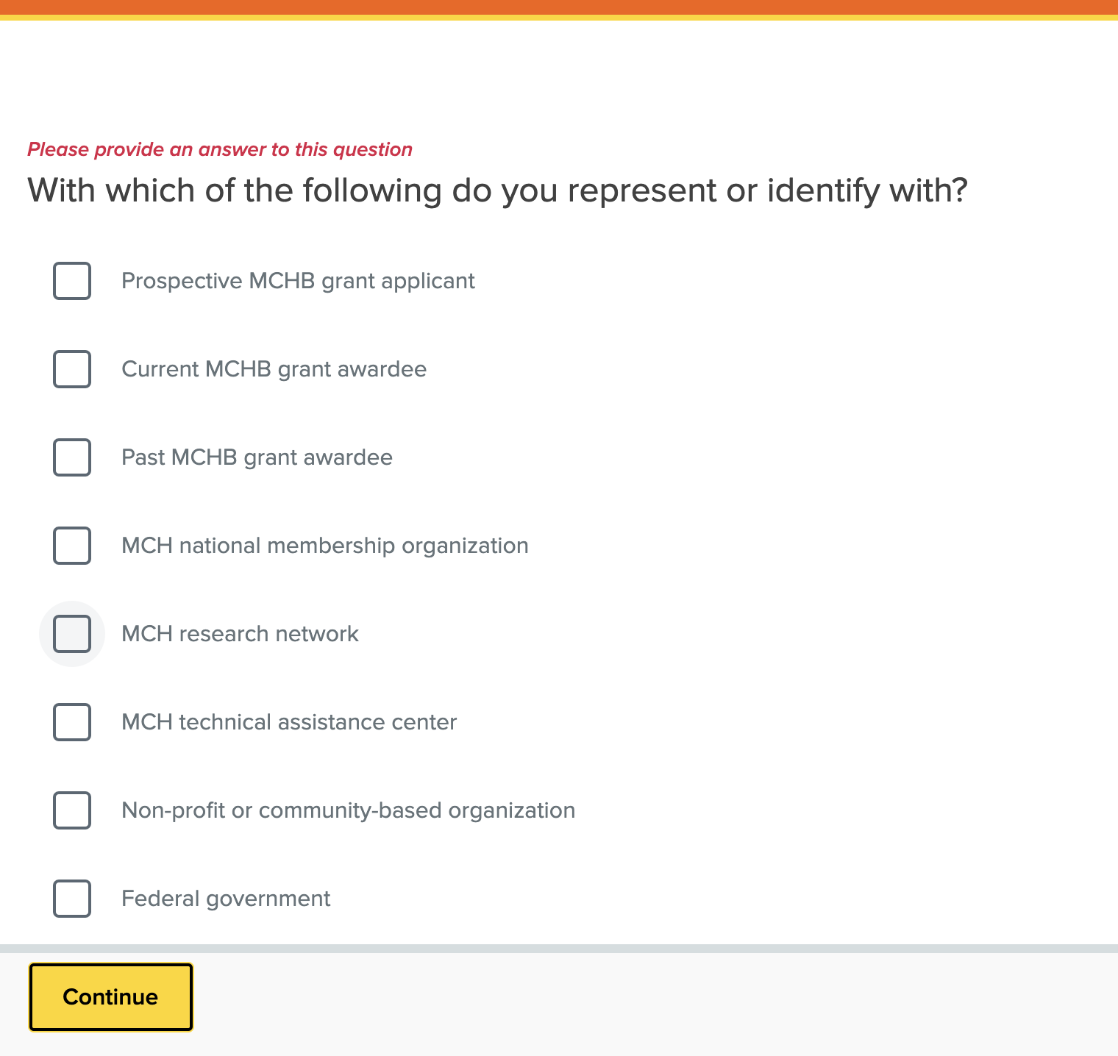Mark the Non-profit or community-based organization checkbox

(72, 810)
